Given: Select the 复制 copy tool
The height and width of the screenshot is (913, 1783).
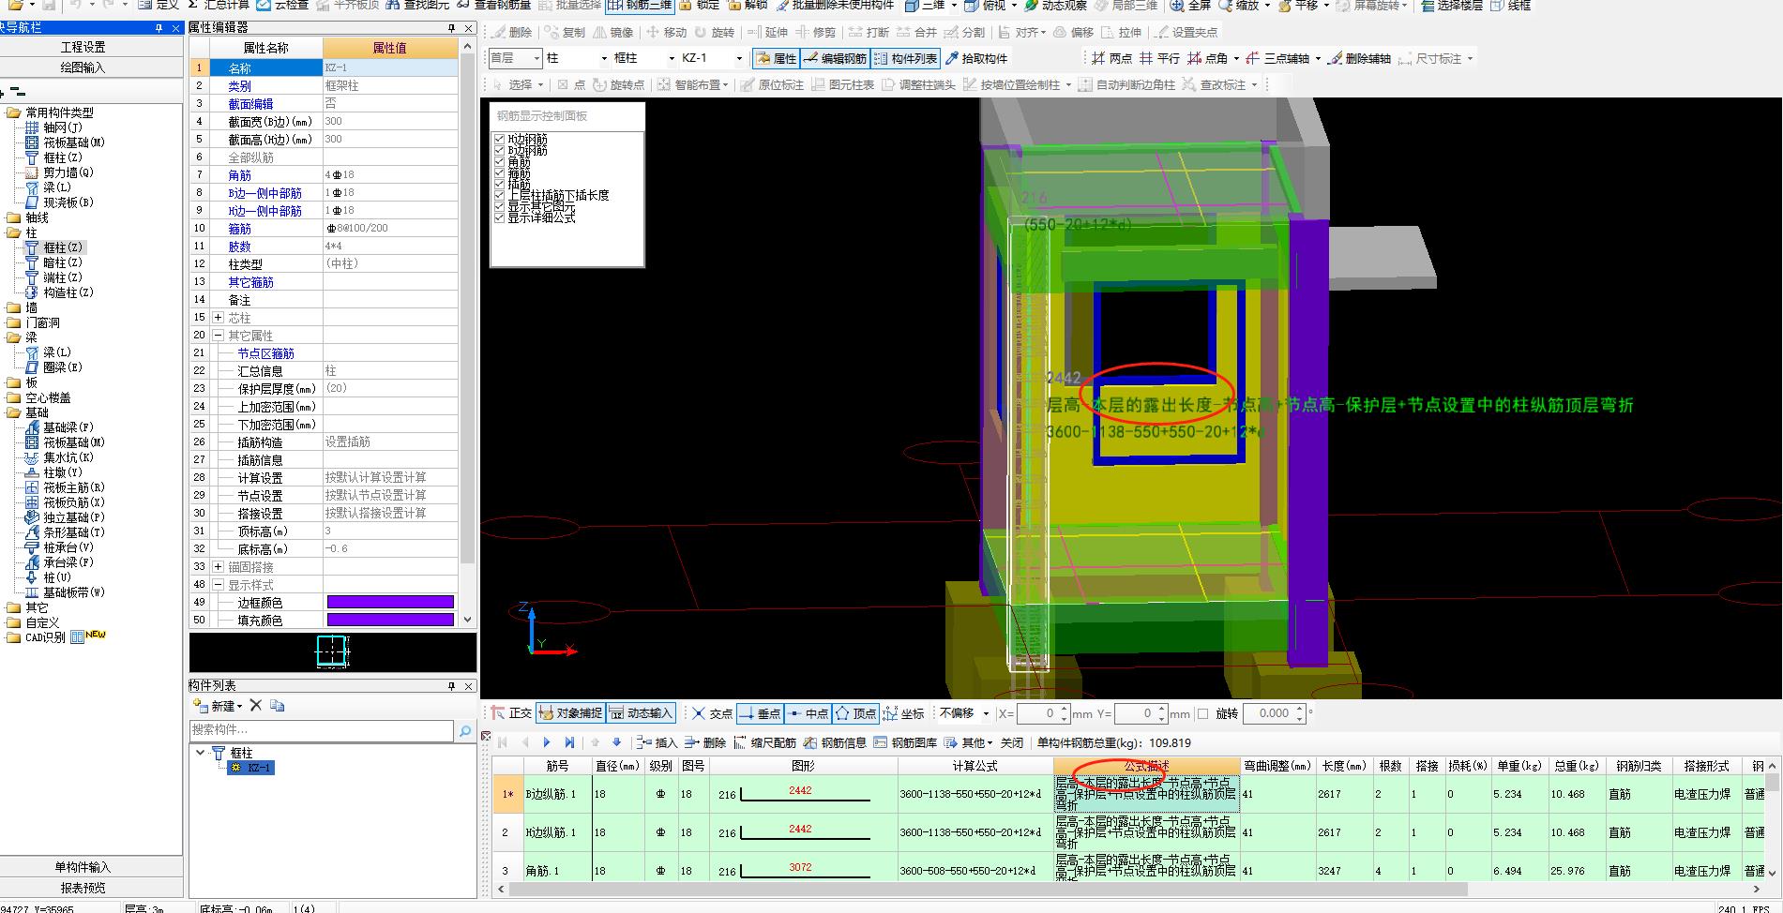Looking at the screenshot, I should click(565, 32).
